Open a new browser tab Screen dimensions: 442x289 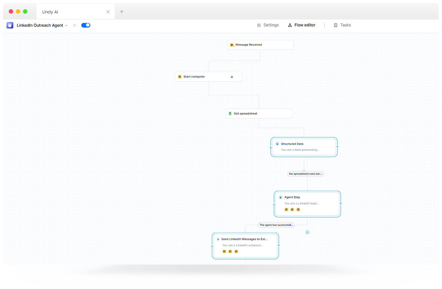click(x=122, y=12)
